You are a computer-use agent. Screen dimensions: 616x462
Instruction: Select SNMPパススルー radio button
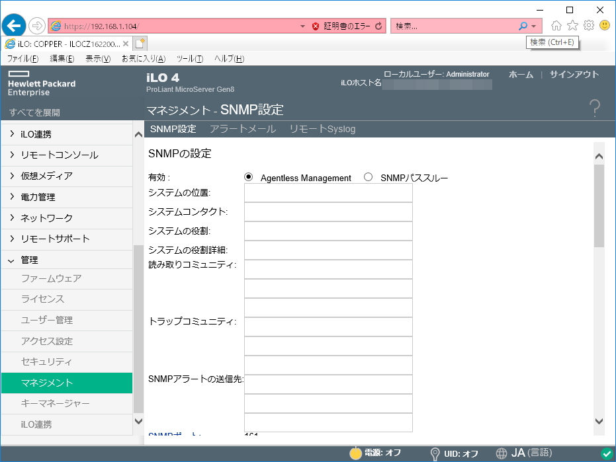368,177
